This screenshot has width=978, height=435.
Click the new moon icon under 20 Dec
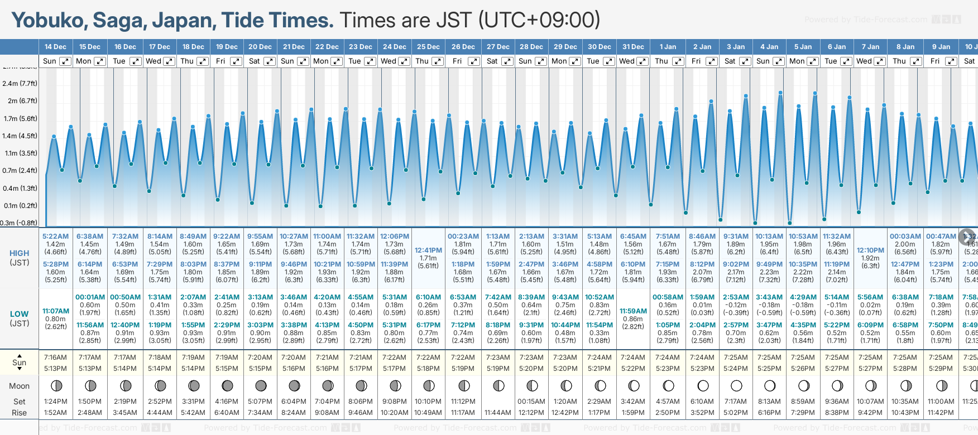point(261,385)
